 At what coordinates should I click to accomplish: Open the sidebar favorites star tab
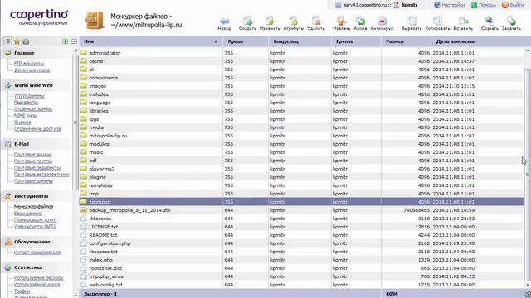(x=17, y=41)
